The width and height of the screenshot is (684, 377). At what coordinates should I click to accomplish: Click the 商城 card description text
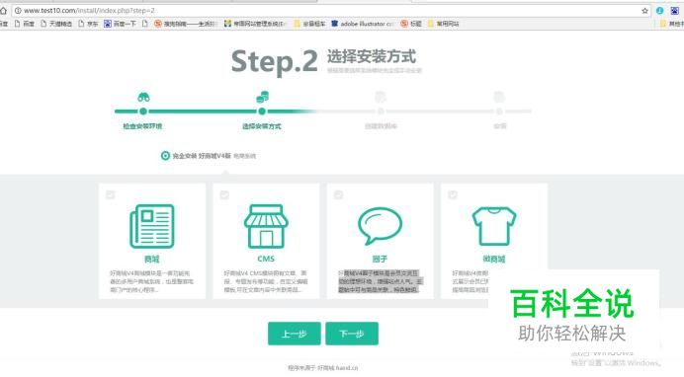[152, 281]
